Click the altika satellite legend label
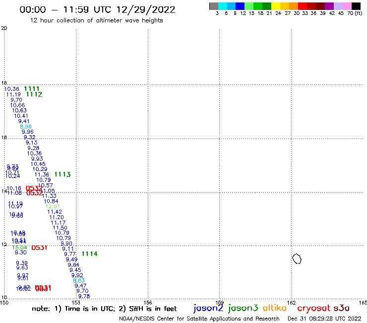Viewport: 367px width, 323px height. click(275, 308)
